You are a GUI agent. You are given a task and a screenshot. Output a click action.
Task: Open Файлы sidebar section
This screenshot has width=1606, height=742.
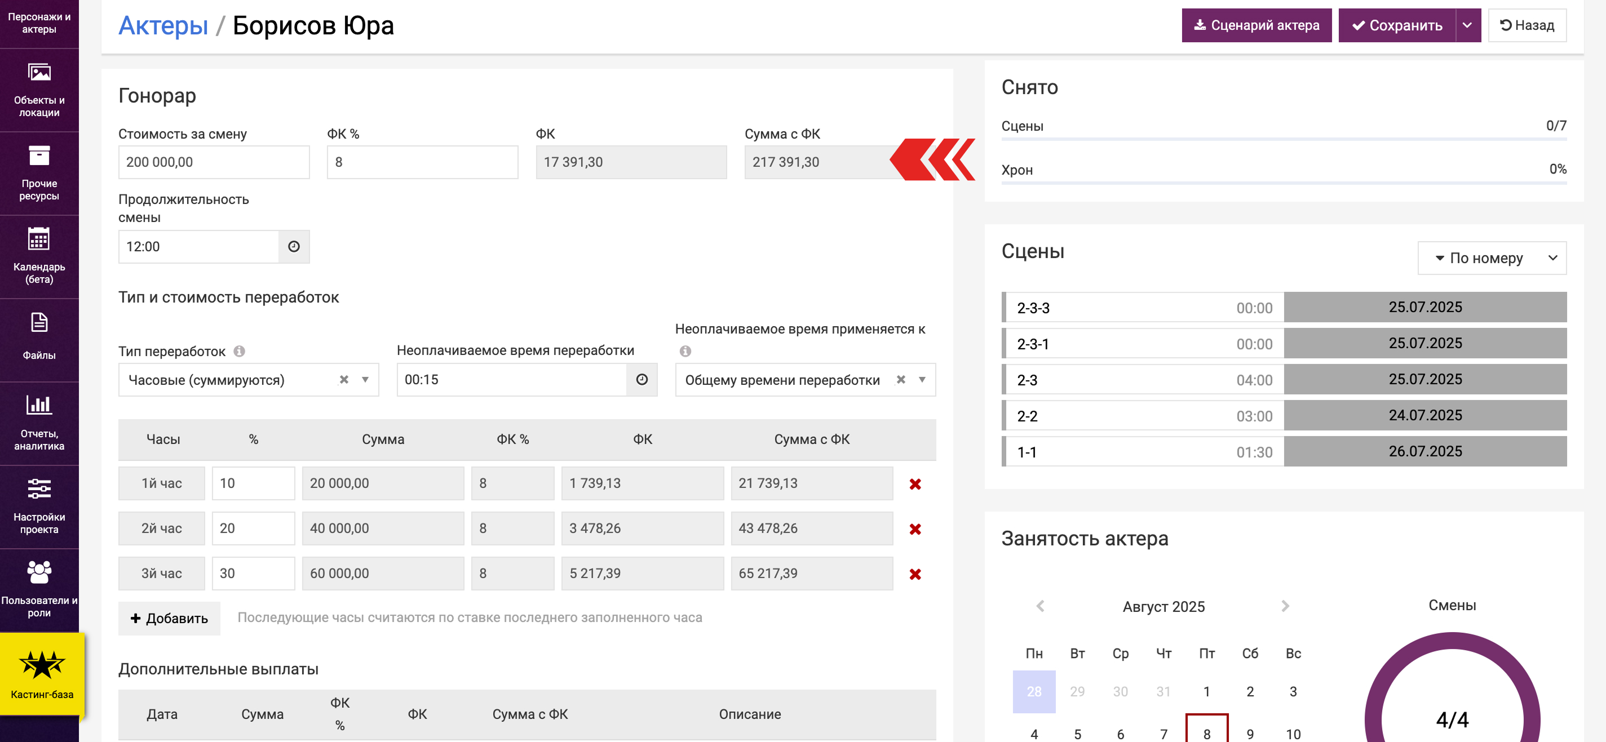pos(39,340)
